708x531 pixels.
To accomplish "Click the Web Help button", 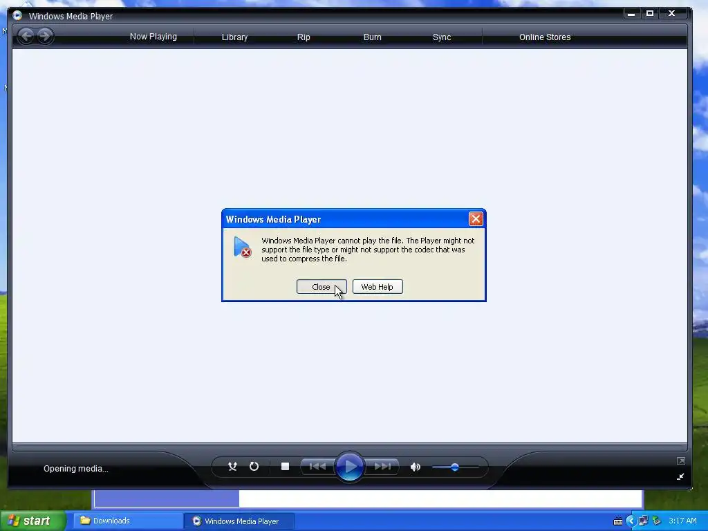I will (x=378, y=287).
